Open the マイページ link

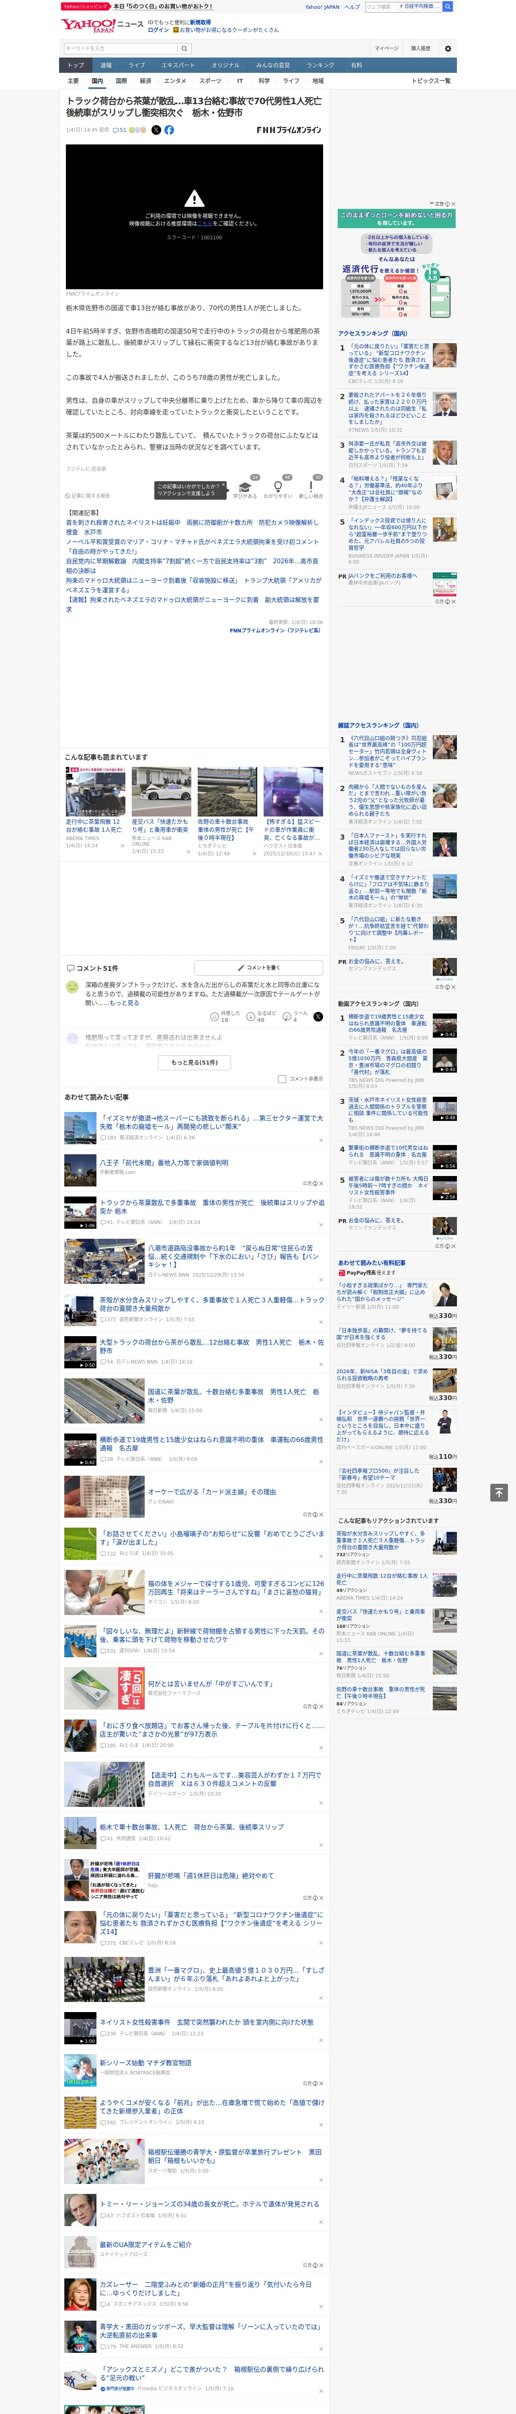[x=387, y=49]
